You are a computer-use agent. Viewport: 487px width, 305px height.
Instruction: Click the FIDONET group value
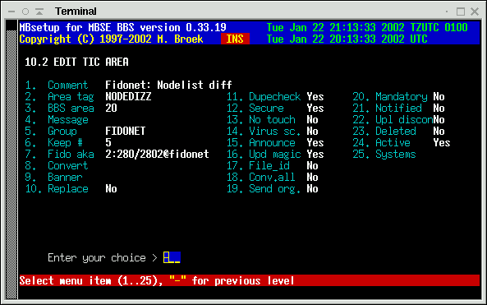coord(126,132)
